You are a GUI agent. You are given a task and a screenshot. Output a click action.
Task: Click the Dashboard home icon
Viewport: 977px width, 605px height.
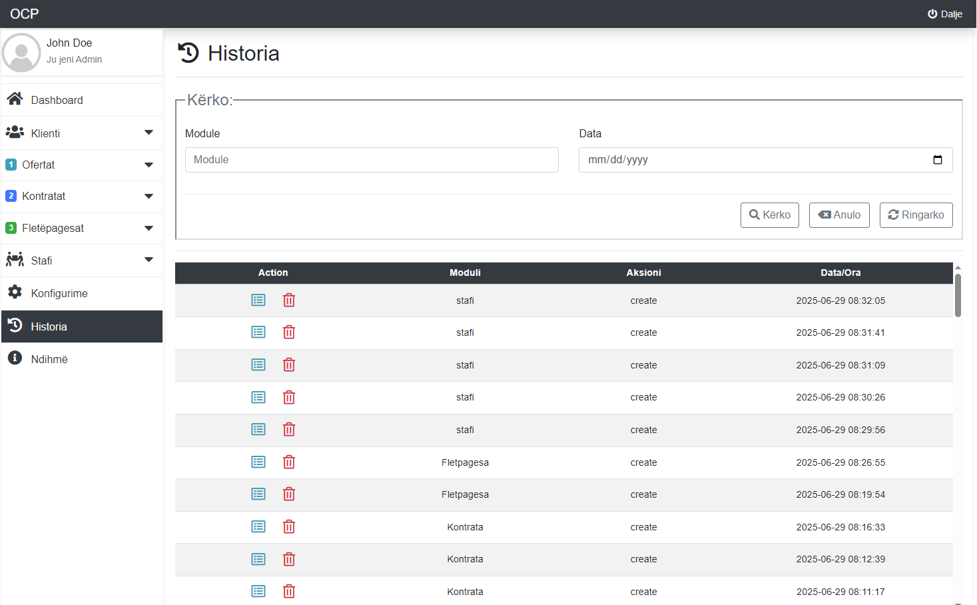[15, 99]
